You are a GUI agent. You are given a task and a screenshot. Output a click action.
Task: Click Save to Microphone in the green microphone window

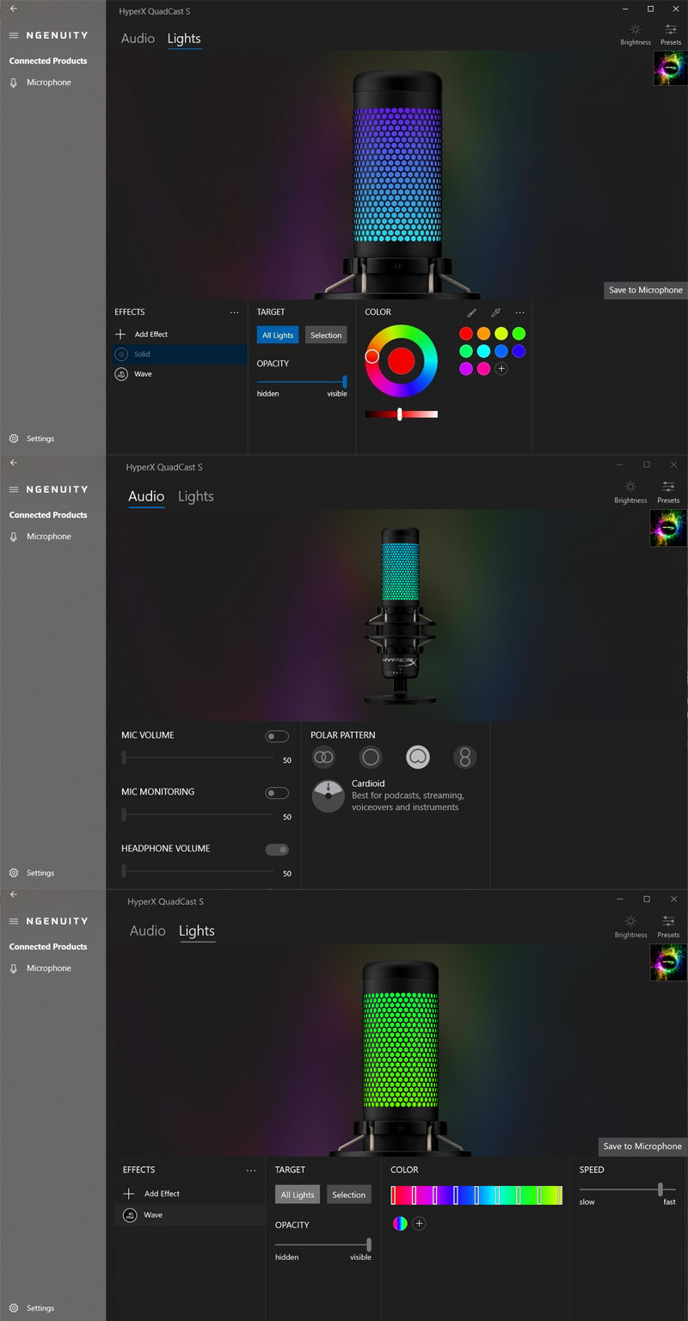[642, 1146]
